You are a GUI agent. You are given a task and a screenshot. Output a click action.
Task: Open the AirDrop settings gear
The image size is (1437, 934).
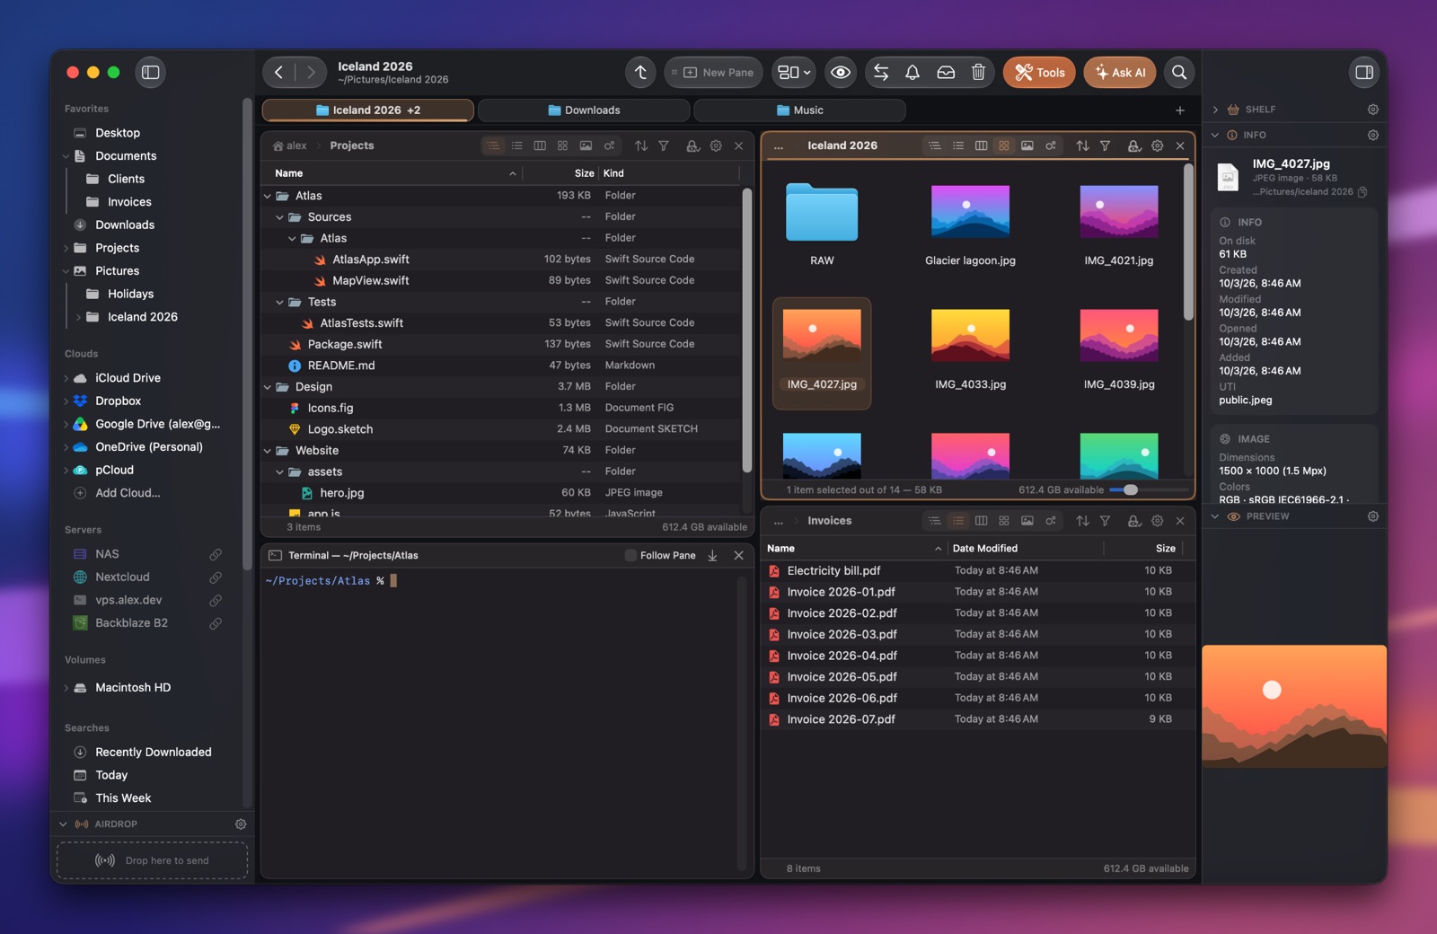coord(241,824)
